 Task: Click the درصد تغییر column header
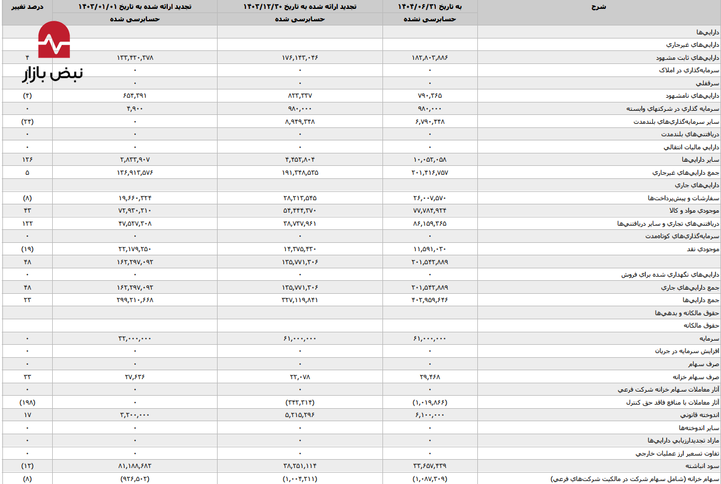tap(27, 7)
